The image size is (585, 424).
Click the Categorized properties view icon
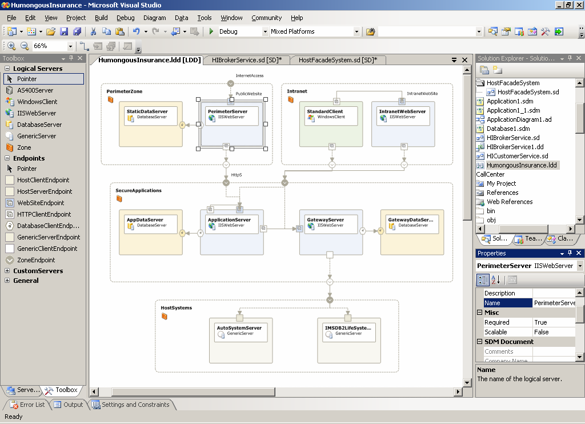[x=483, y=280]
